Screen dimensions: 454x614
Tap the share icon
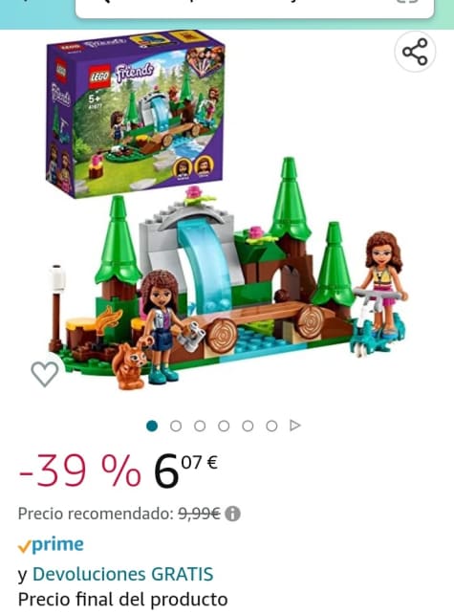(415, 52)
